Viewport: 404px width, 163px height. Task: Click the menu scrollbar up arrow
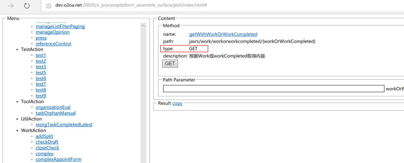coord(143,26)
